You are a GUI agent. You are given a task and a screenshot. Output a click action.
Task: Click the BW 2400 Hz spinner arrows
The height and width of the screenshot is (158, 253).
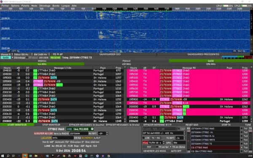tap(49, 54)
